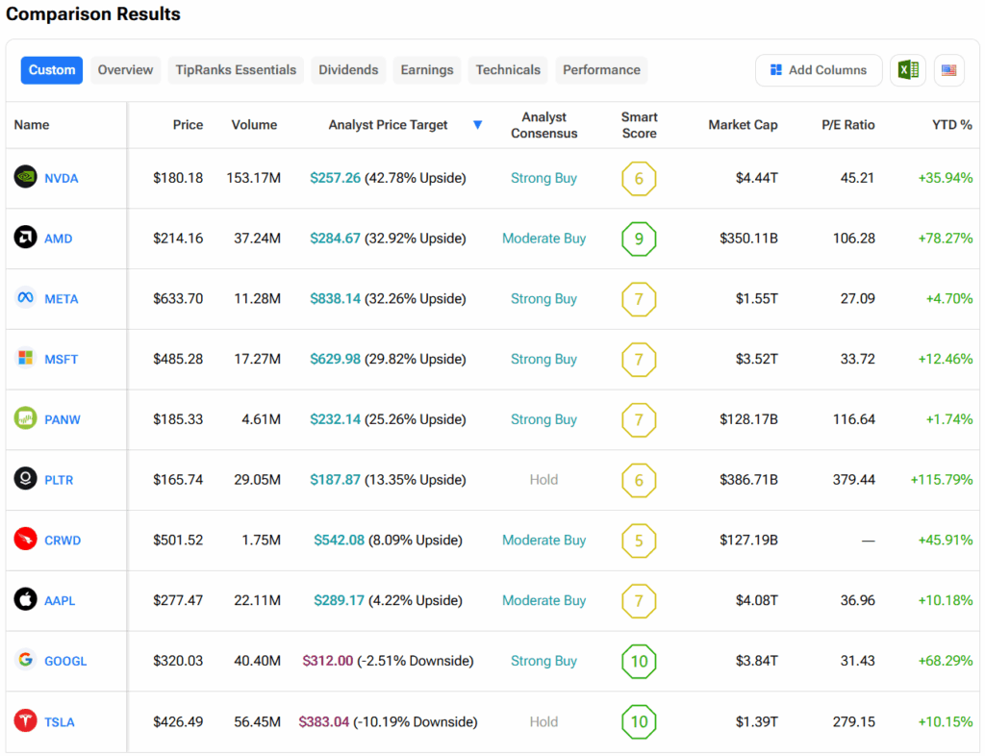Open the MSFT ticker link
985x756 pixels.
tap(62, 359)
